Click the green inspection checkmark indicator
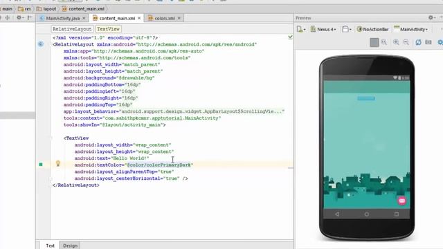Viewport: 443px width, 249px height. [290, 37]
